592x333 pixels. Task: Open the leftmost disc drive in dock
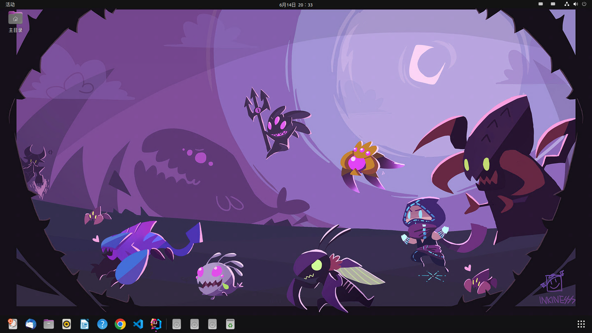[x=177, y=324]
